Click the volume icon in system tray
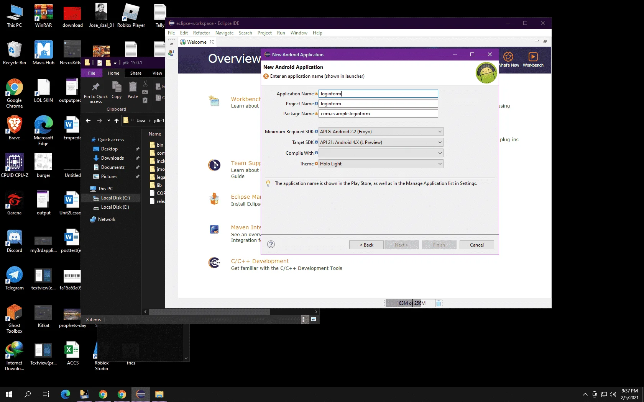 point(613,394)
